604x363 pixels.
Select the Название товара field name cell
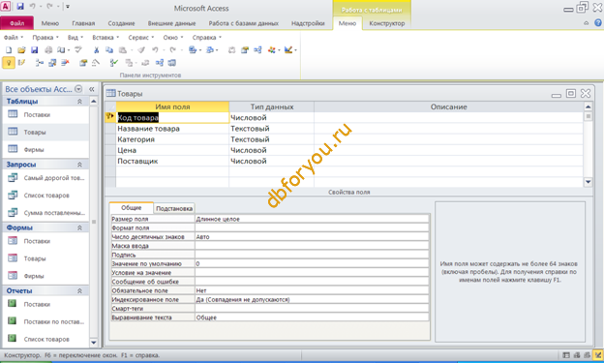172,129
